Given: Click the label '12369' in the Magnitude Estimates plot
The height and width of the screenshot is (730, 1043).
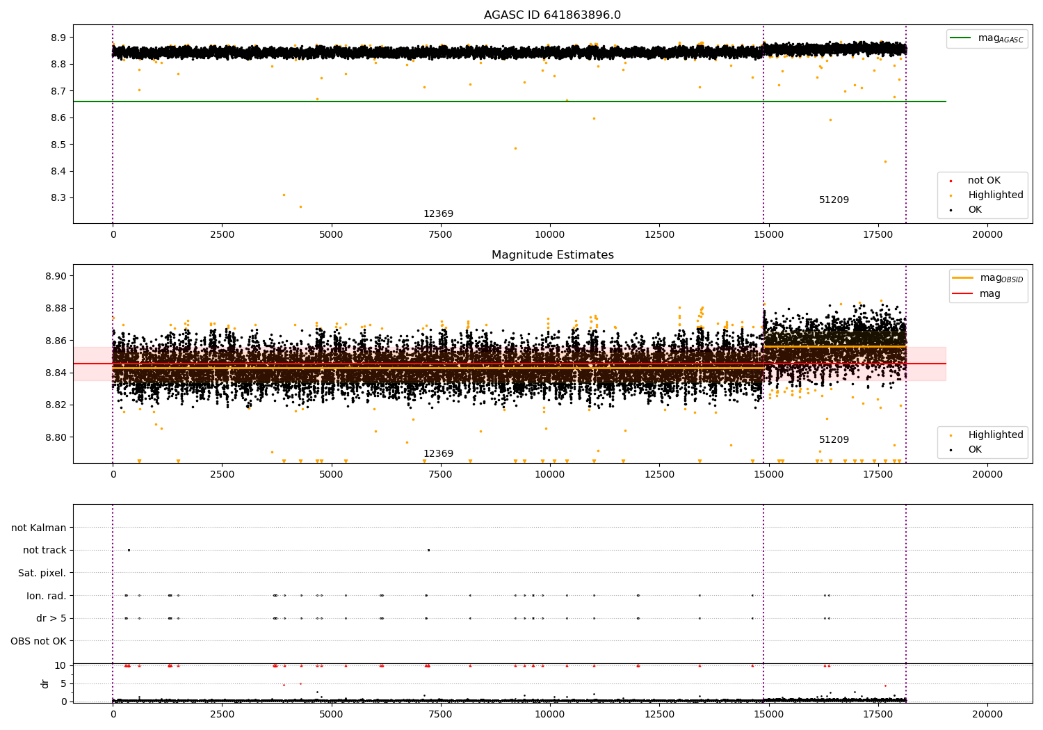Looking at the screenshot, I should pyautogui.click(x=438, y=454).
